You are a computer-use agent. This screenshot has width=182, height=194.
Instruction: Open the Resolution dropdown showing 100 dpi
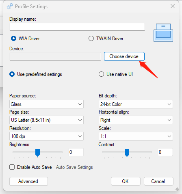click(46, 136)
